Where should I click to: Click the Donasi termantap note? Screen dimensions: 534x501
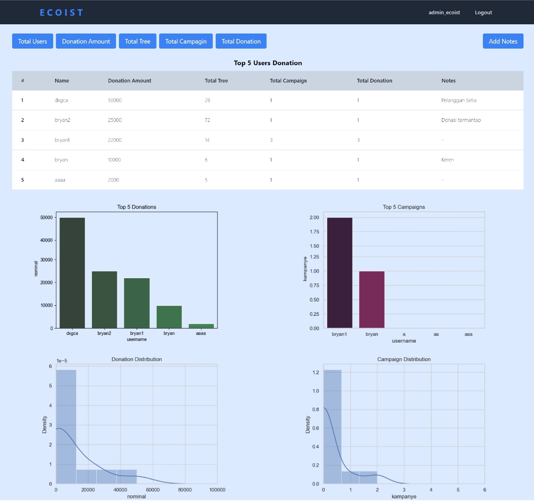pos(461,120)
